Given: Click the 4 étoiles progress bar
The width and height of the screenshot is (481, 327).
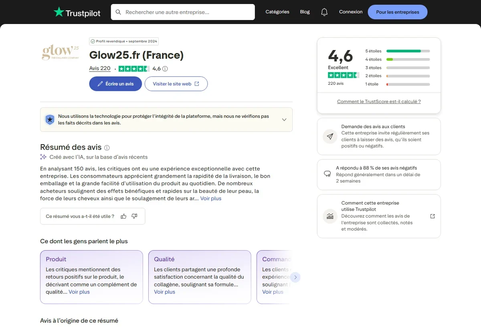Looking at the screenshot, I should pos(408,59).
